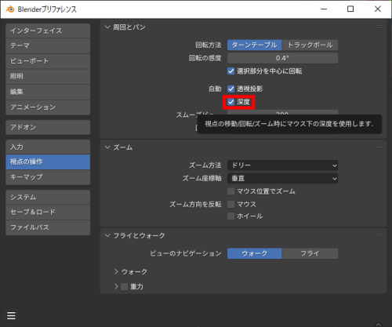Click the ズーム panel drag grip icon
392x327 pixels.
click(379, 147)
